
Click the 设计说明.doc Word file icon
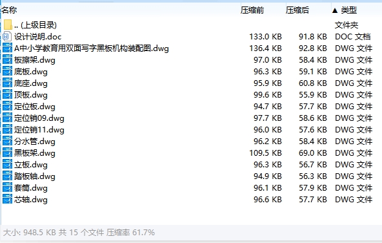7,37
